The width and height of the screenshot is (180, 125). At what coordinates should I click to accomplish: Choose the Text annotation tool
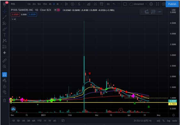pos(4,35)
